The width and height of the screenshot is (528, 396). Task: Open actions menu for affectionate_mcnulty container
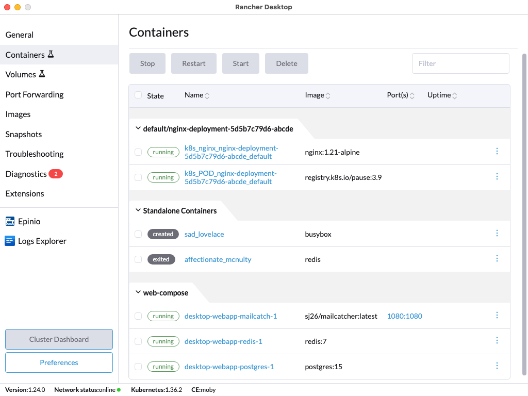[x=497, y=258]
